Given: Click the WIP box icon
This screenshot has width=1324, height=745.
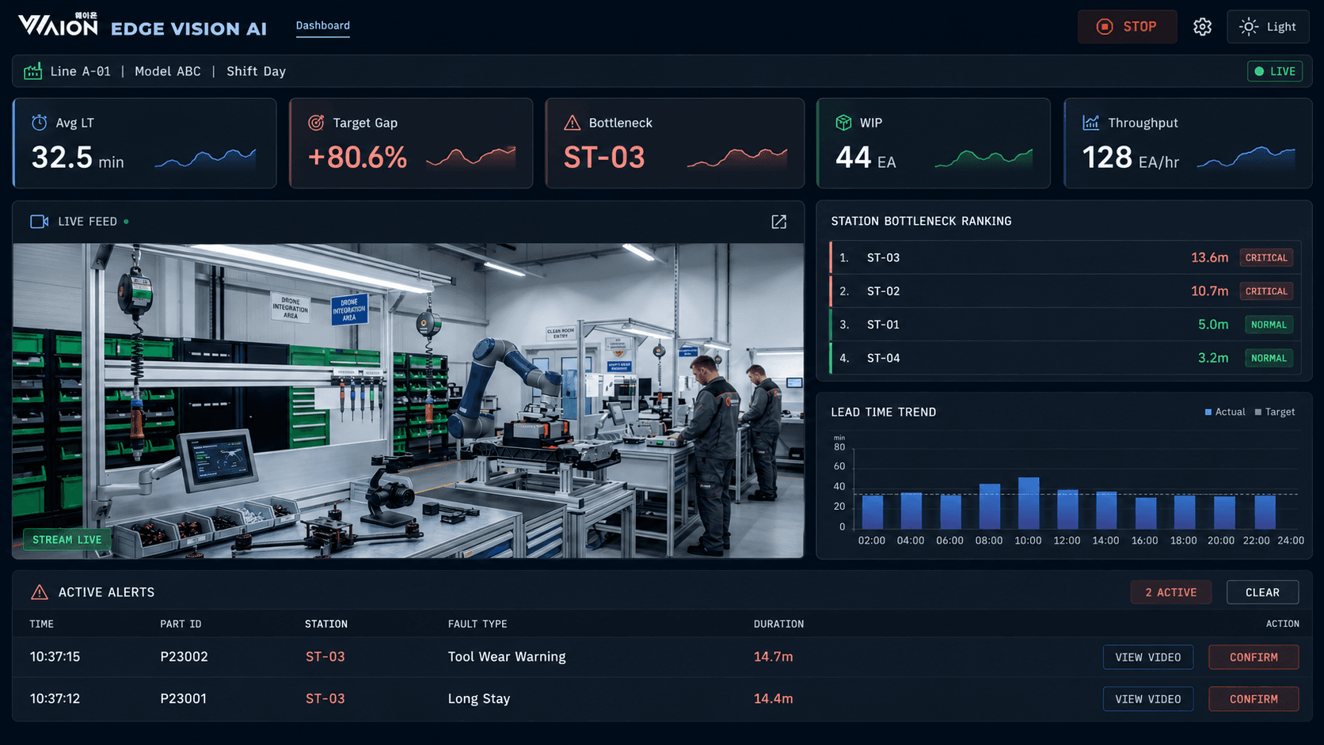Looking at the screenshot, I should point(843,123).
